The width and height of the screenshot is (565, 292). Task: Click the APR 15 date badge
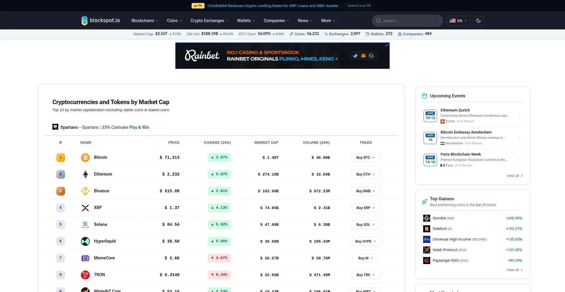coord(430,138)
